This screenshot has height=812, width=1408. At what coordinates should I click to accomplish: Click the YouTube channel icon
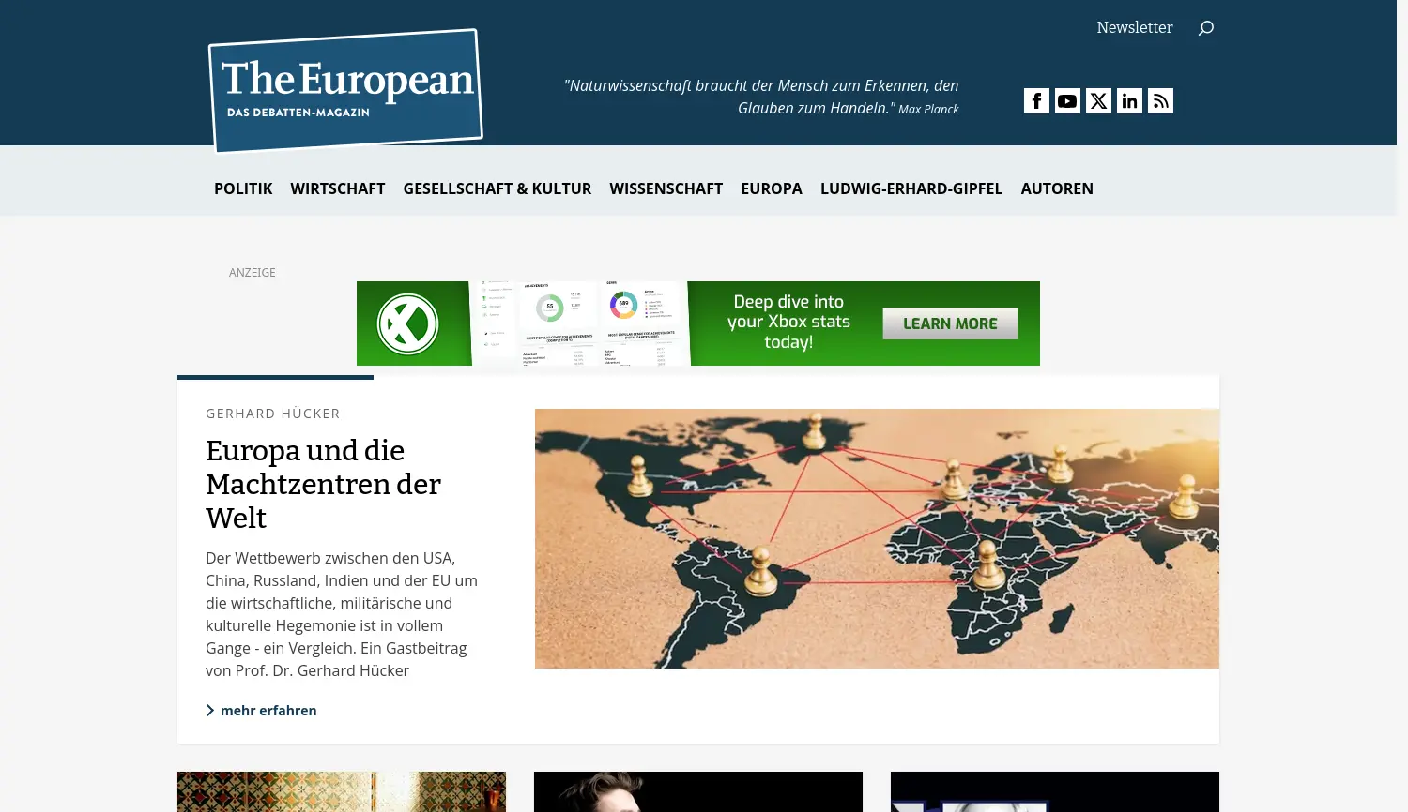click(x=1067, y=100)
